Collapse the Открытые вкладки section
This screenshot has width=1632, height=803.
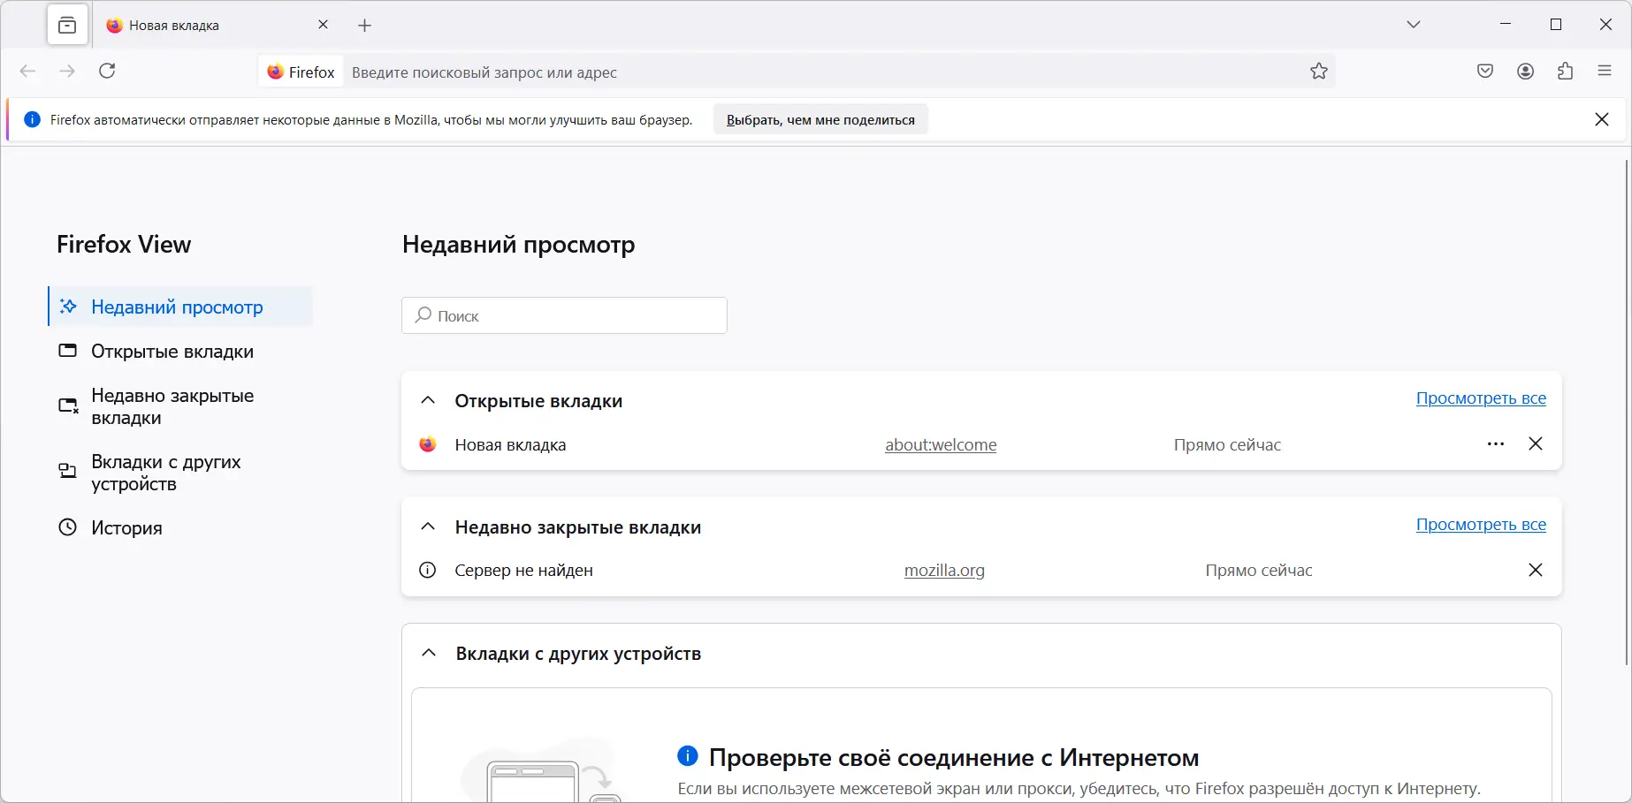pos(428,400)
